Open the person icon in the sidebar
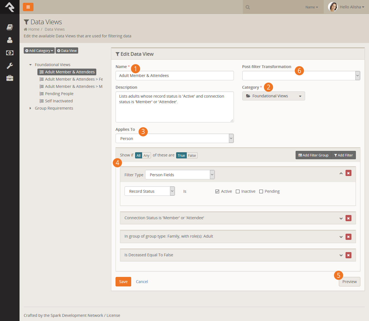369x321 pixels. click(x=10, y=40)
